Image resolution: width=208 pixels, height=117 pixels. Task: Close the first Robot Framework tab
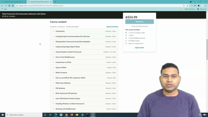pyautogui.click(x=25, y=2)
